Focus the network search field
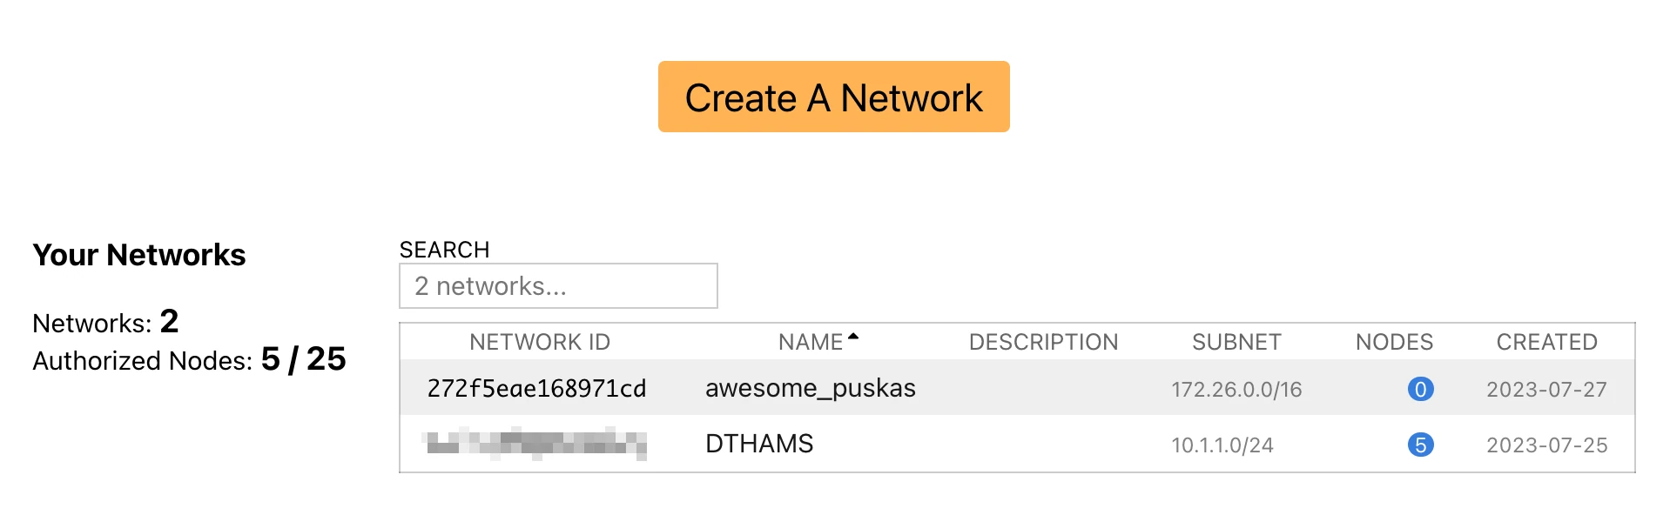 click(558, 286)
